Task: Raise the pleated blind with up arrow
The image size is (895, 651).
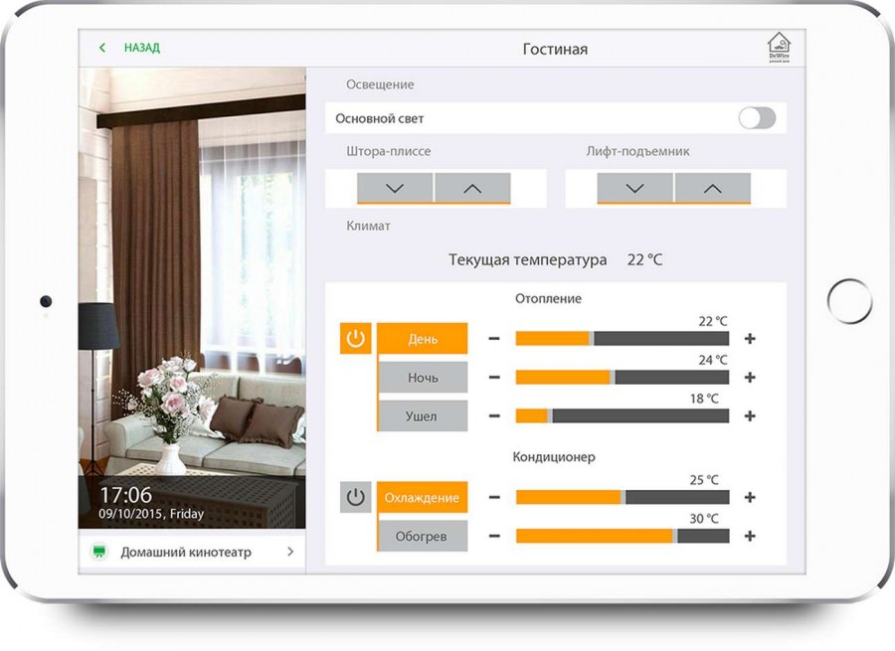Action: pos(472,188)
